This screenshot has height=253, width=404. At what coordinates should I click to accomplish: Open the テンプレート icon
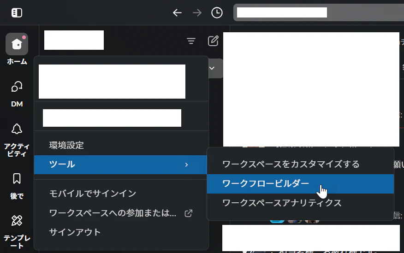17,221
